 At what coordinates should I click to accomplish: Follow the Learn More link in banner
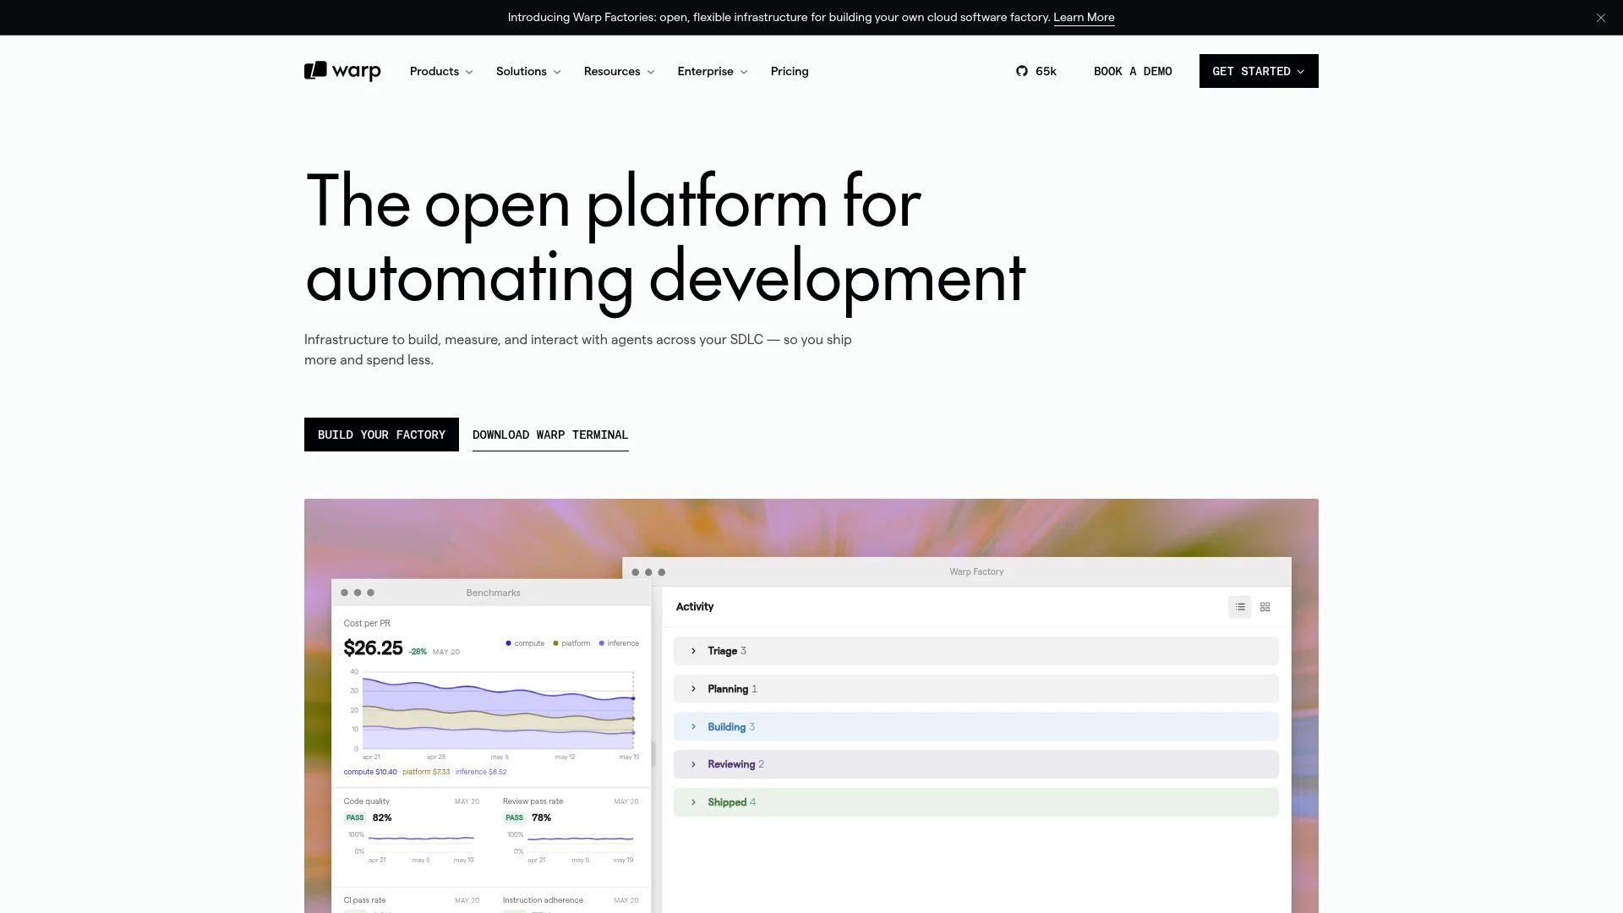(x=1084, y=18)
